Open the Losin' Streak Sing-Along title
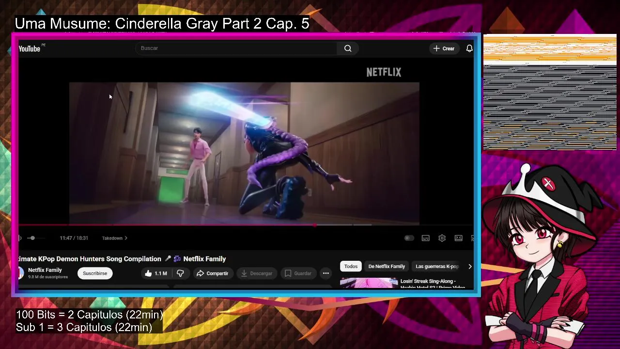Screen dimensions: 620x349 point(432,284)
